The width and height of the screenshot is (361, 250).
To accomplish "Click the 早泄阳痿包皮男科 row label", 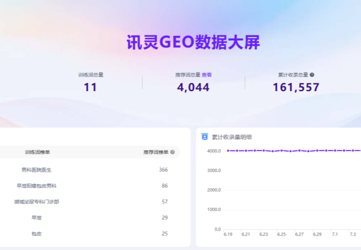I will click(x=36, y=185).
